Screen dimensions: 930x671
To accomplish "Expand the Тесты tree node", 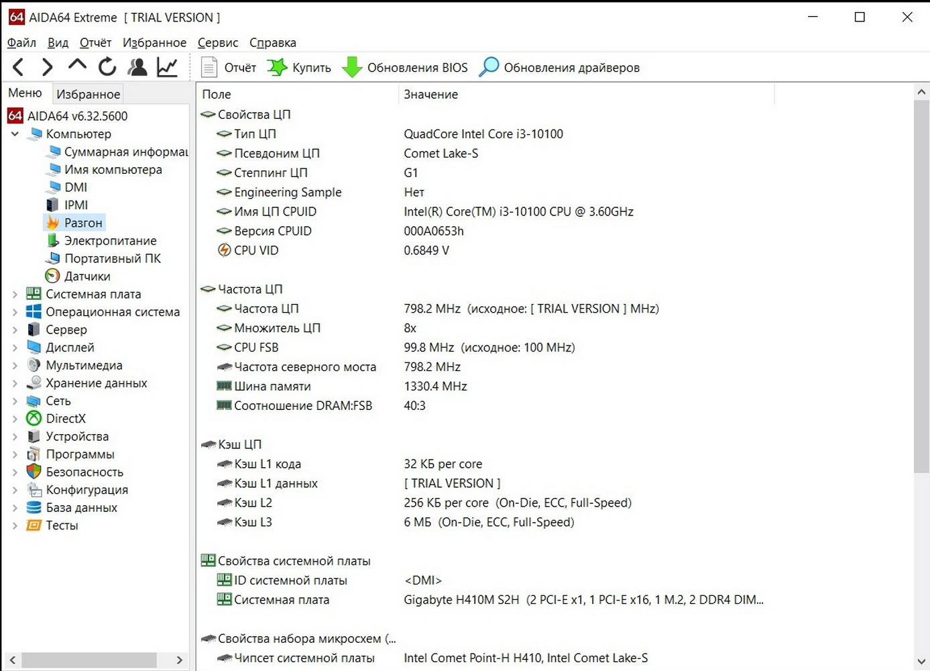I will coord(15,525).
